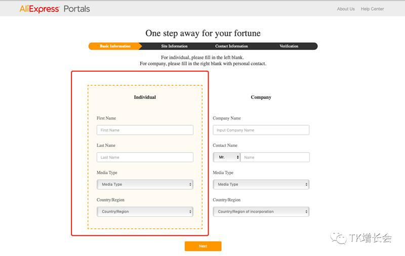Open Company Media Type dropdown
The width and height of the screenshot is (405, 256).
tap(261, 185)
